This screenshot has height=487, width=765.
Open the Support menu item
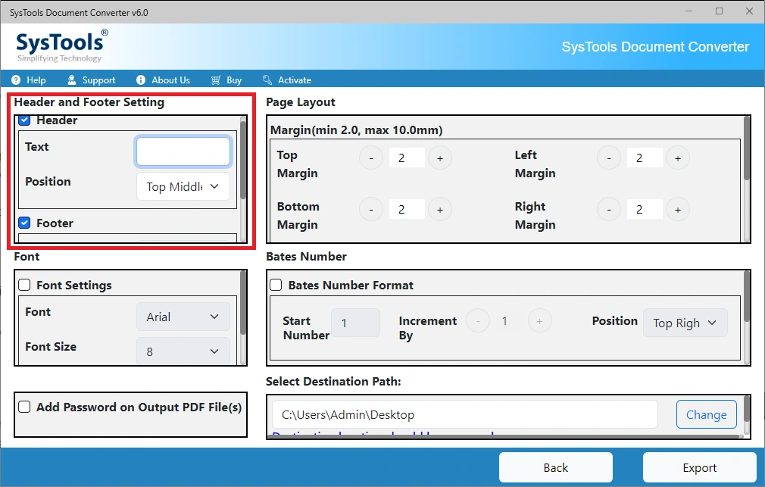pos(91,80)
